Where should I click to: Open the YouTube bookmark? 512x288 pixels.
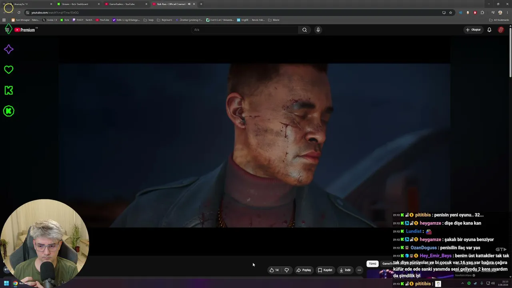coord(102,20)
